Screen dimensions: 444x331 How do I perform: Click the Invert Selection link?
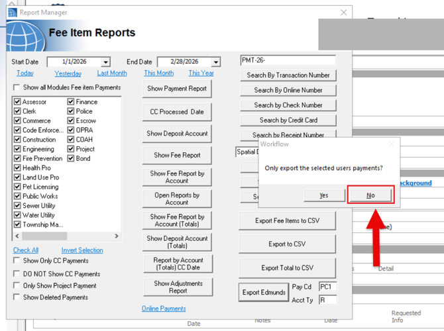82,250
